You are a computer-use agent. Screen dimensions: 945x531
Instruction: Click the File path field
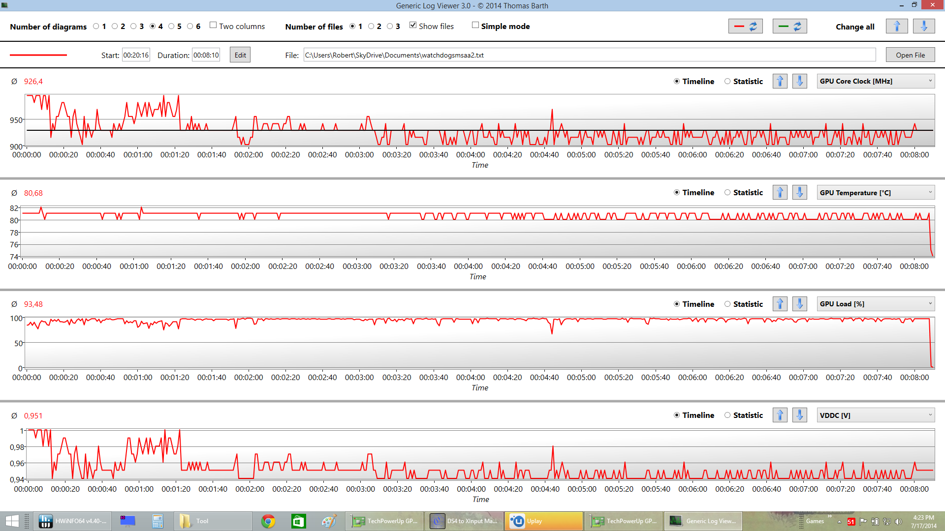coord(590,55)
